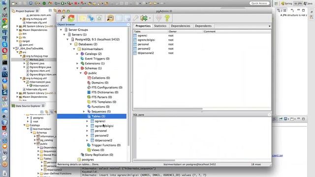The width and height of the screenshot is (315, 177).
Task: Close the pgAdmin Object browser pane
Action: point(128,25)
